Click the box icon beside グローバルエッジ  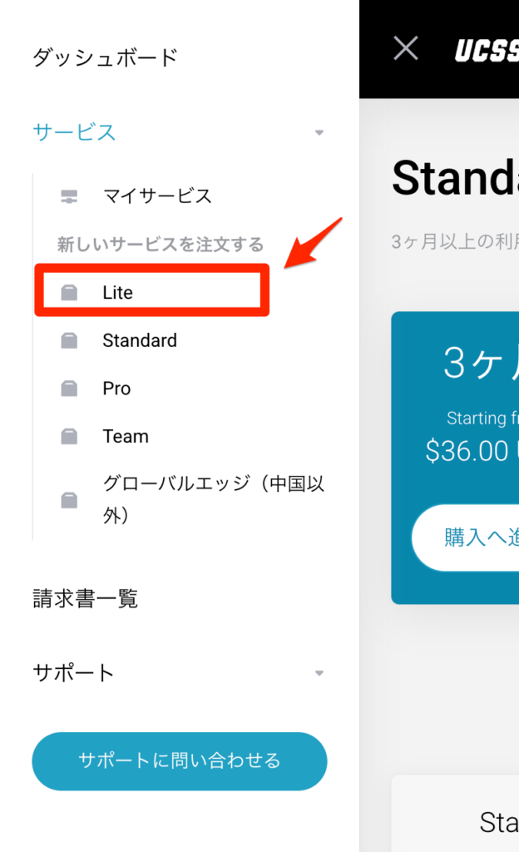tap(69, 500)
